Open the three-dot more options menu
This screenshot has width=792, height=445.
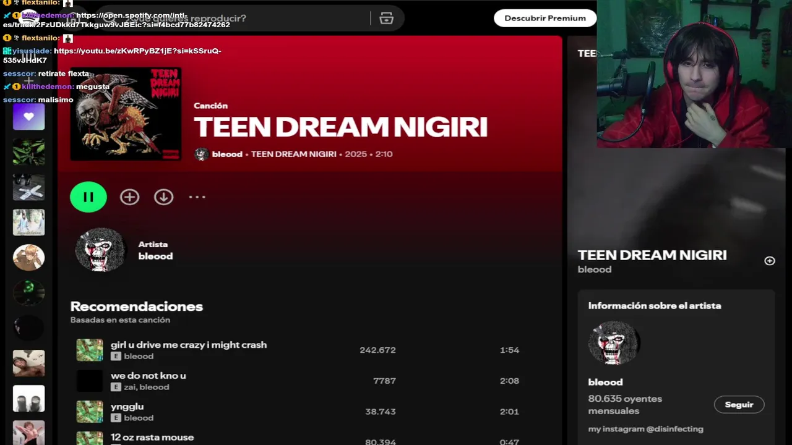197,197
